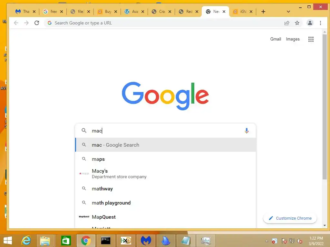Open the resource monitor taskbar icon
330x247 pixels.
point(206,241)
